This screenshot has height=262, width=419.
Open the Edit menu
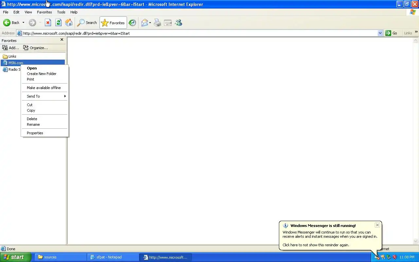pos(16,12)
